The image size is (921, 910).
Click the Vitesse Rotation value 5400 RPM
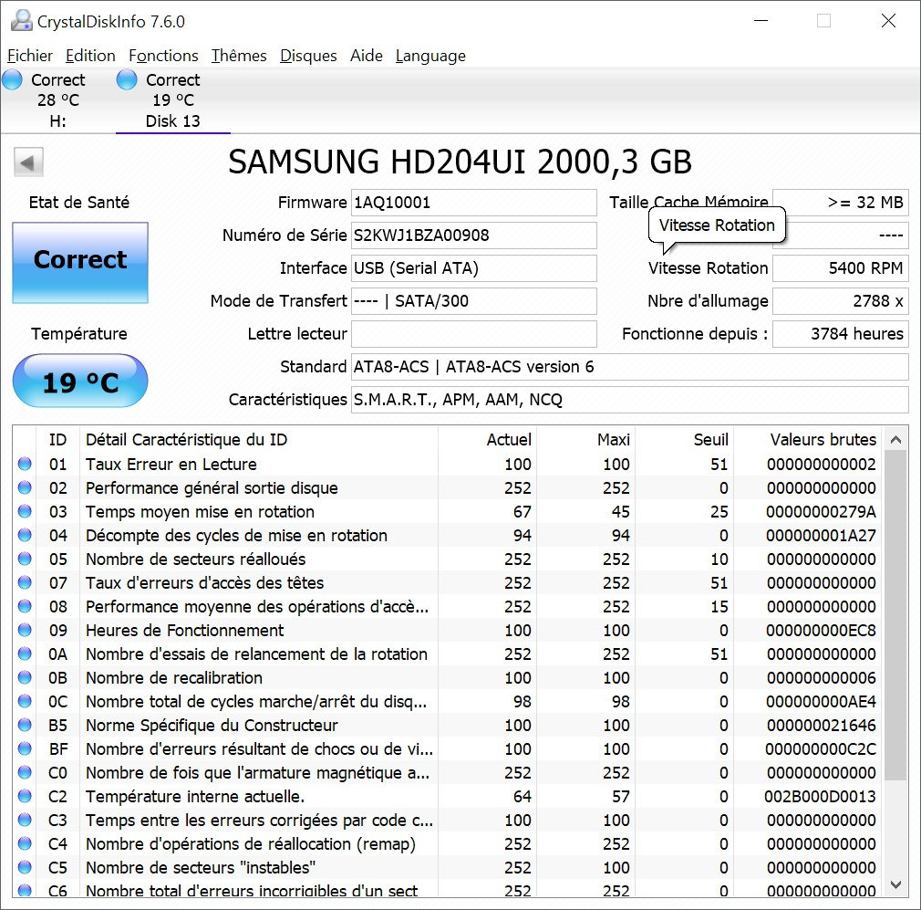[x=841, y=268]
